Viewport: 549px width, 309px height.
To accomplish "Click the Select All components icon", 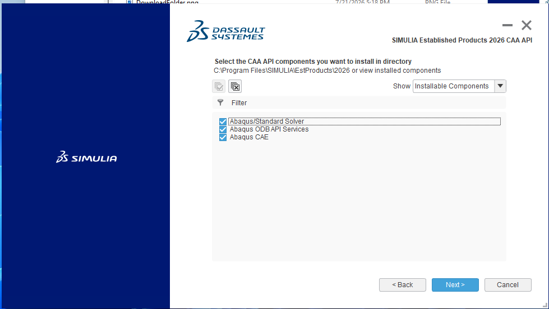I will tap(219, 86).
